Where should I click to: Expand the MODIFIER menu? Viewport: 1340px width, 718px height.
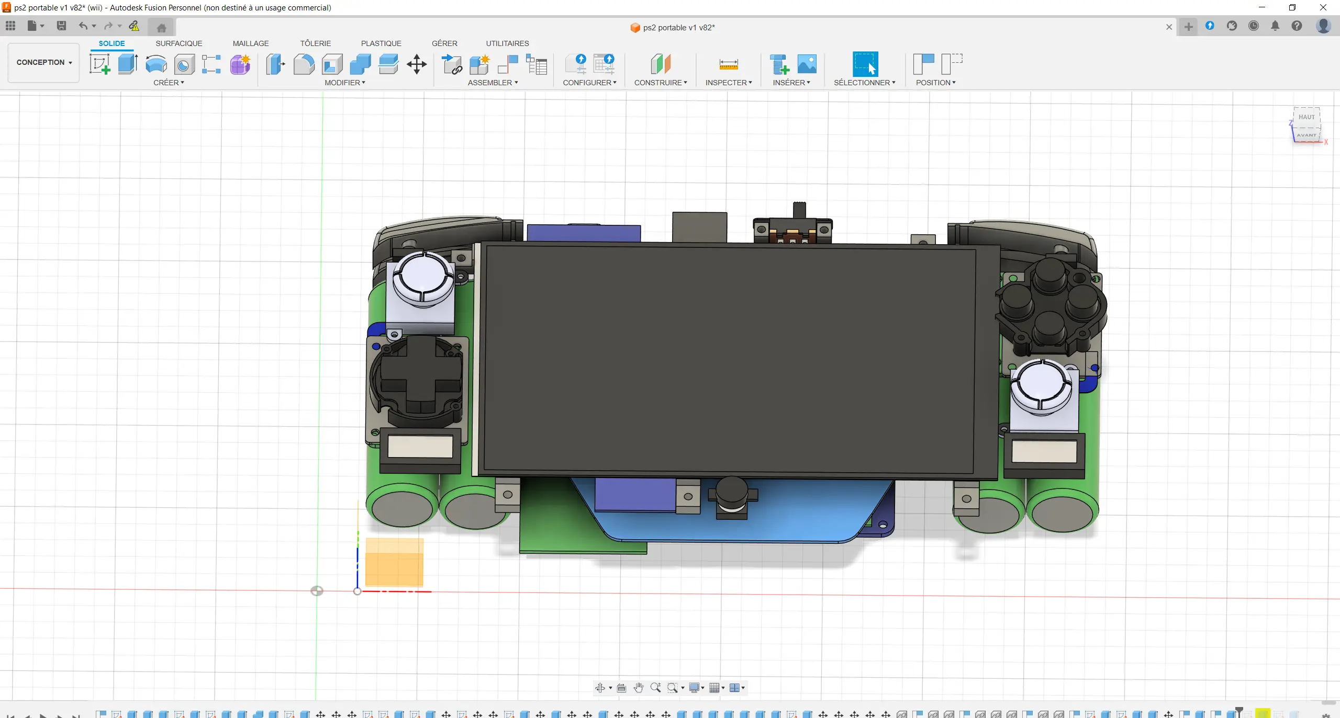point(345,83)
